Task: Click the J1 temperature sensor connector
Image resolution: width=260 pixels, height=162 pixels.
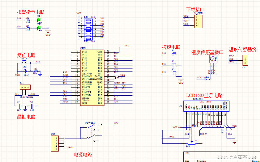Action: (245, 60)
